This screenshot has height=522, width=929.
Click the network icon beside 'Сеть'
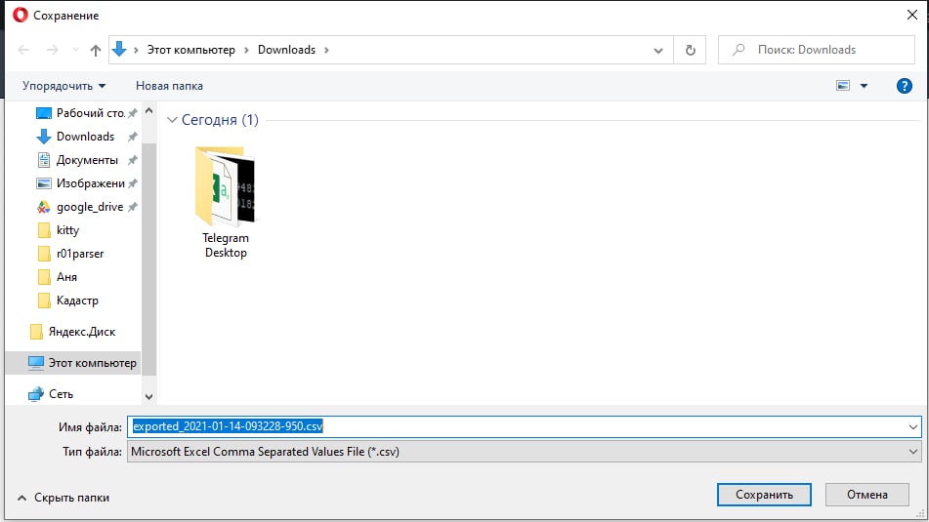[36, 393]
